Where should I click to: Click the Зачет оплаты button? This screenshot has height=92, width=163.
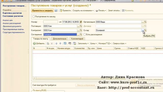[114, 10]
